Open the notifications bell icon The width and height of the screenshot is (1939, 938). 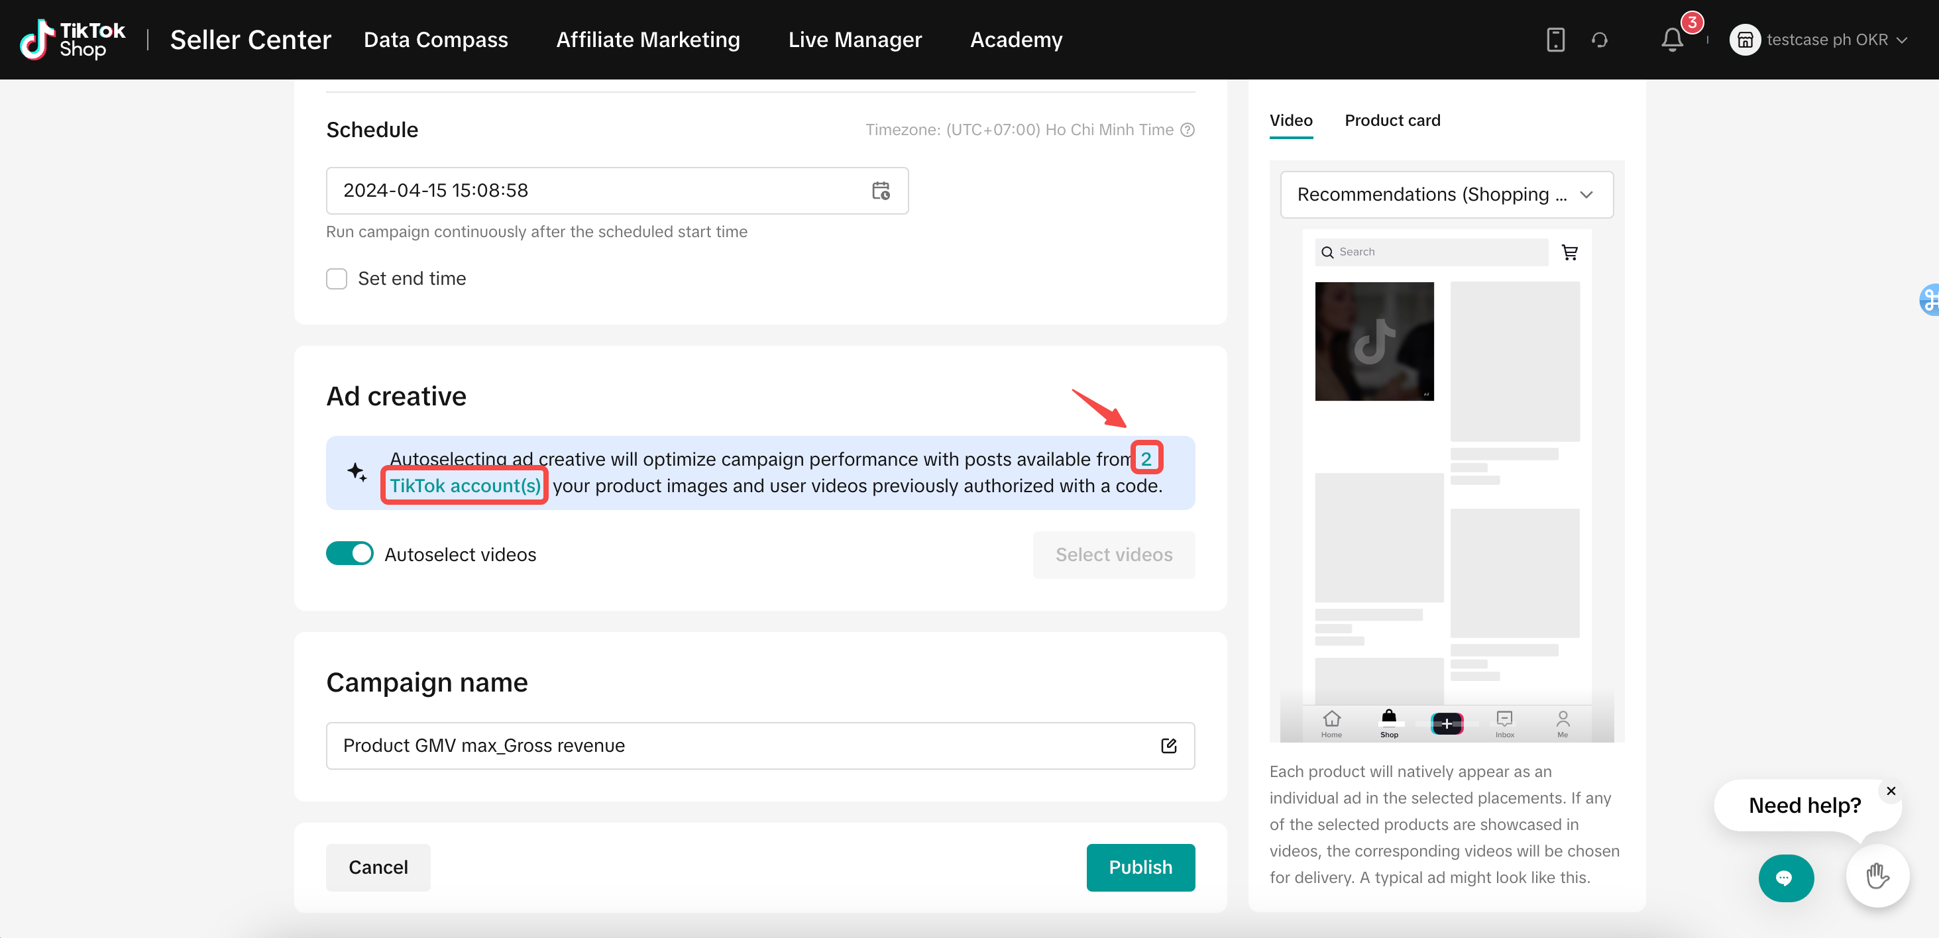[1671, 40]
